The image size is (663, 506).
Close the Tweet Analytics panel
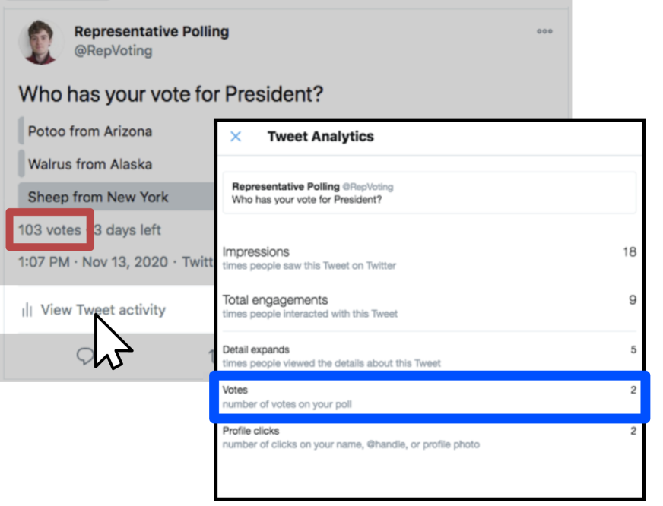click(x=236, y=137)
